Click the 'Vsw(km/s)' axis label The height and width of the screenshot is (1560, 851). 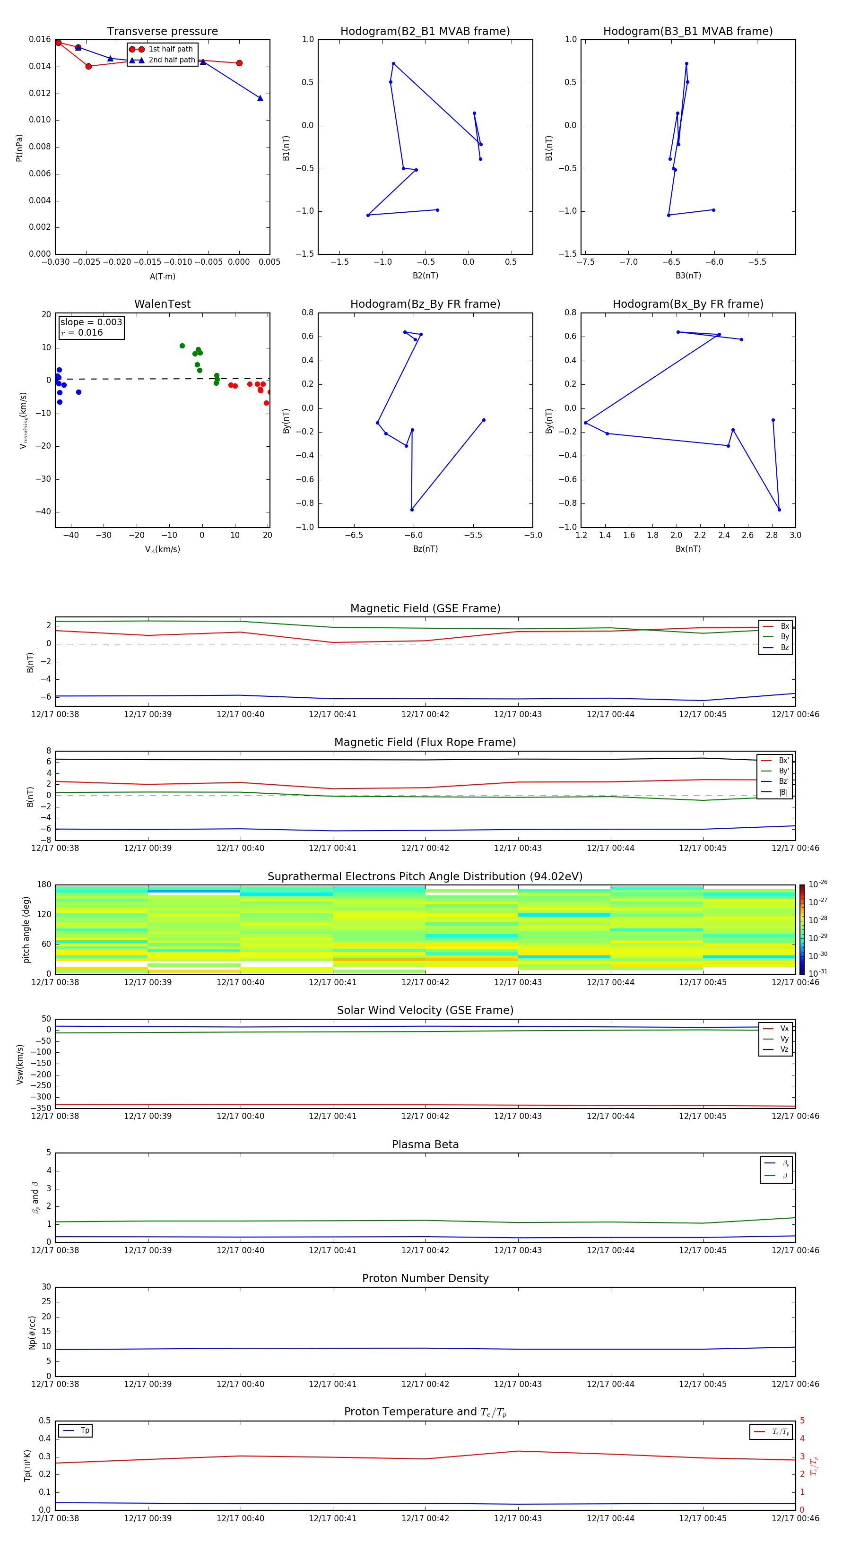click(19, 1064)
